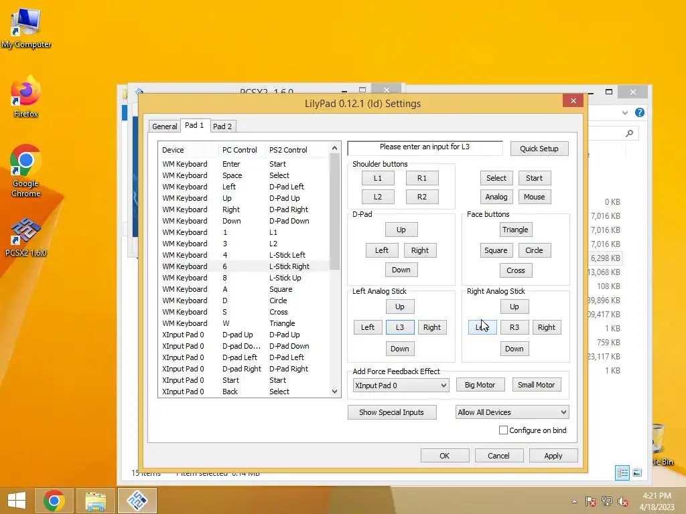Click the input prompt field for L3
Viewport: 686px width, 514px height.
coord(425,148)
